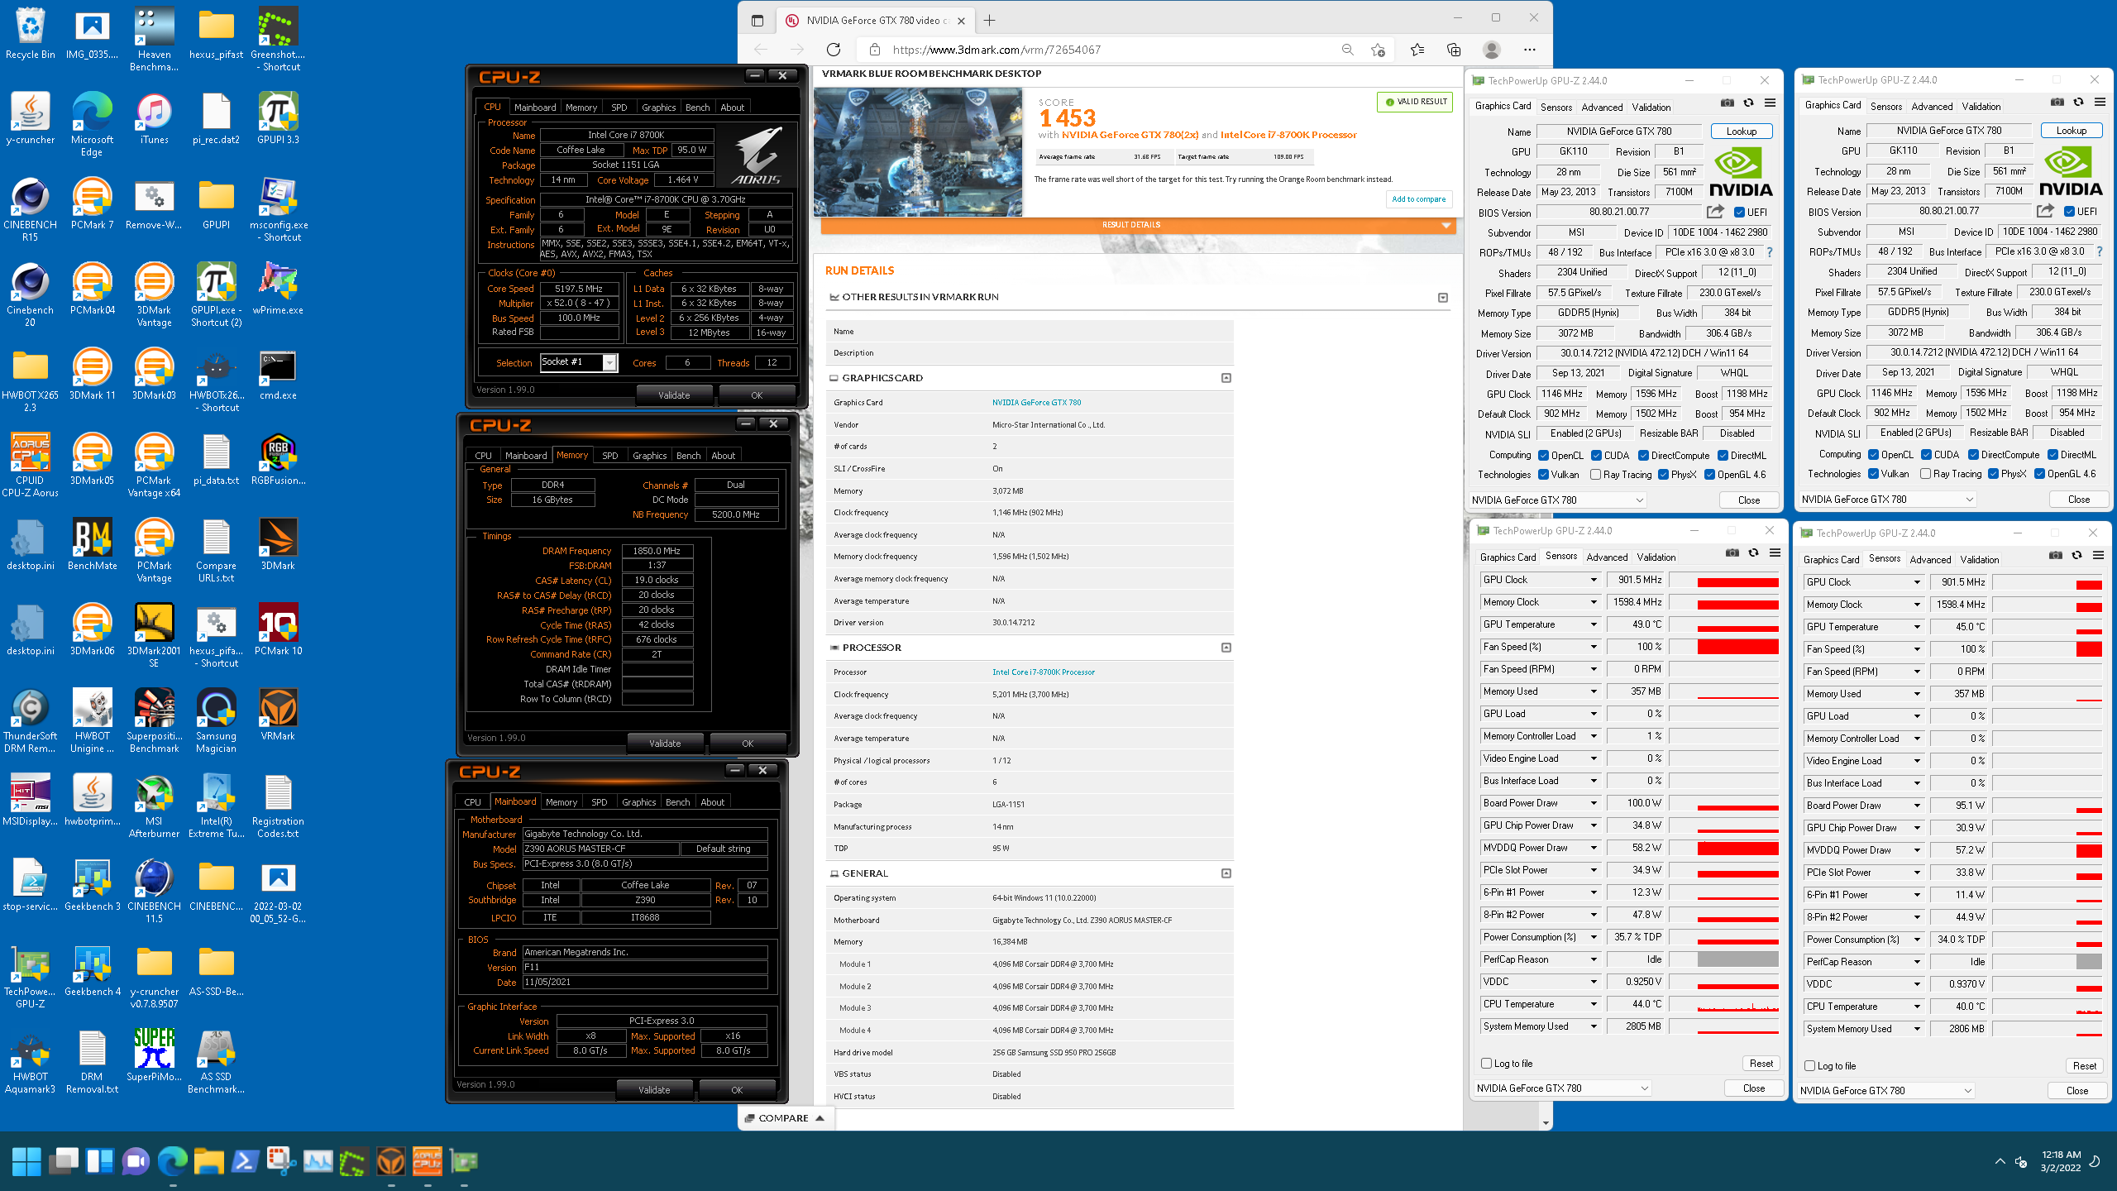Launch cmd.exe desktop shortcut

[x=278, y=374]
